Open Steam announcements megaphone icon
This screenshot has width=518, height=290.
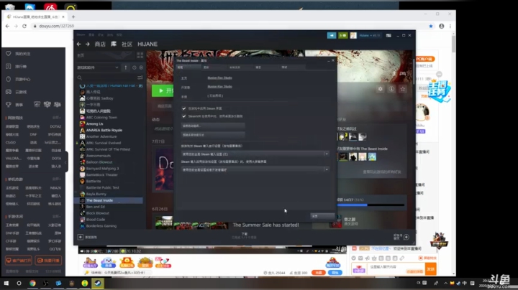tap(332, 35)
